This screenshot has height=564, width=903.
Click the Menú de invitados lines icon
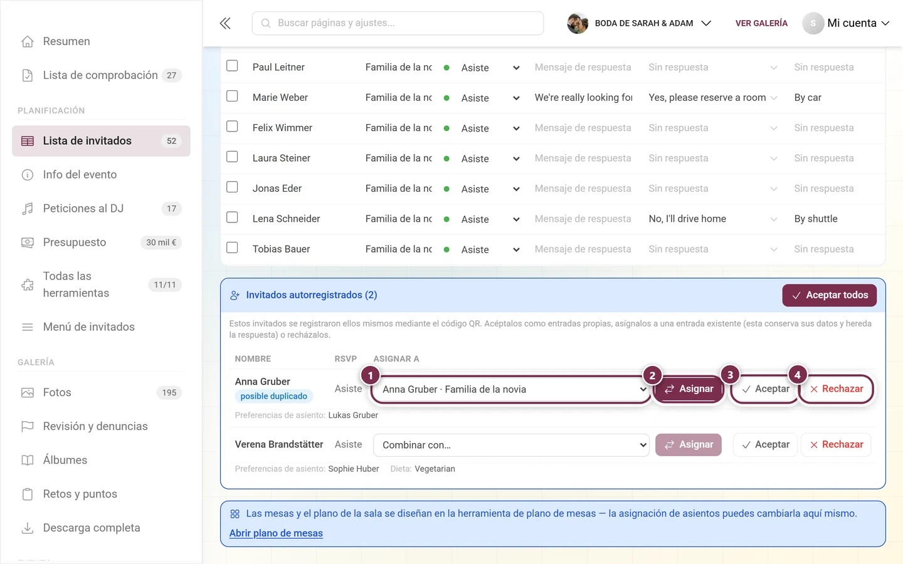click(28, 327)
